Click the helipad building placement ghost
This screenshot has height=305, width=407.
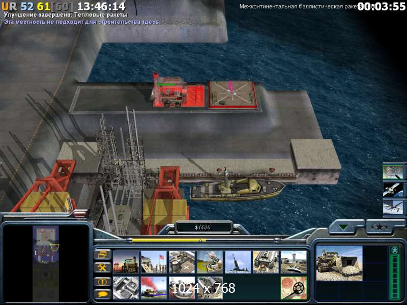coord(232,94)
